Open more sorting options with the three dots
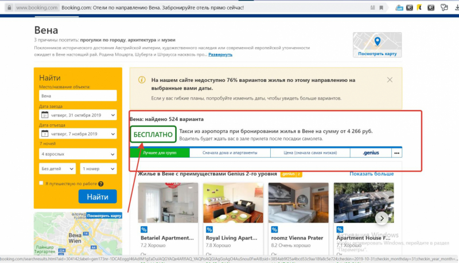 (396, 153)
